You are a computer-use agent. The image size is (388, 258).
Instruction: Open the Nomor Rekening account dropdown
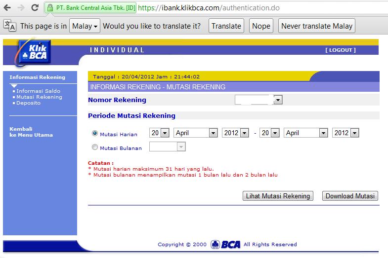tap(259, 100)
